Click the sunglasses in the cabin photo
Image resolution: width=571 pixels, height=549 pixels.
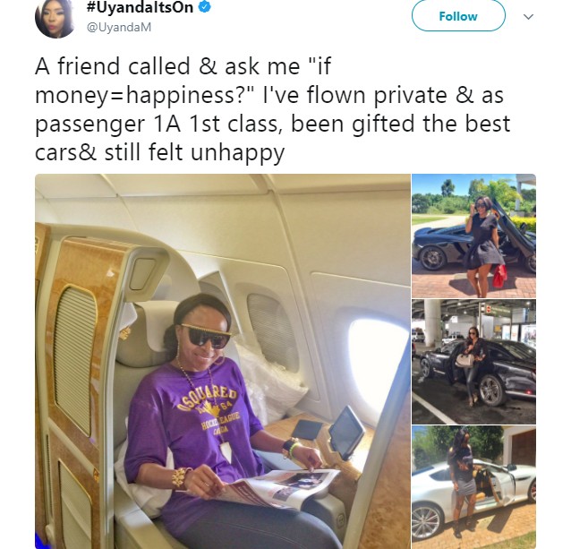point(204,334)
